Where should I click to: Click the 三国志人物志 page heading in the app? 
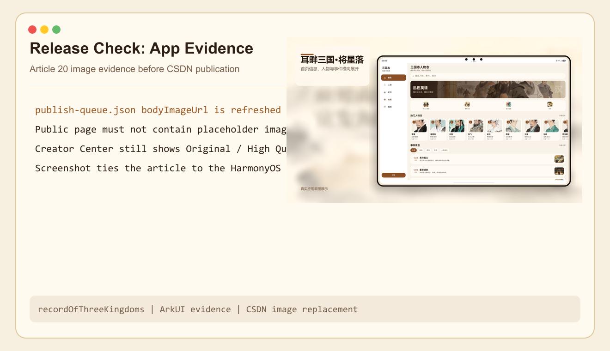click(x=420, y=67)
